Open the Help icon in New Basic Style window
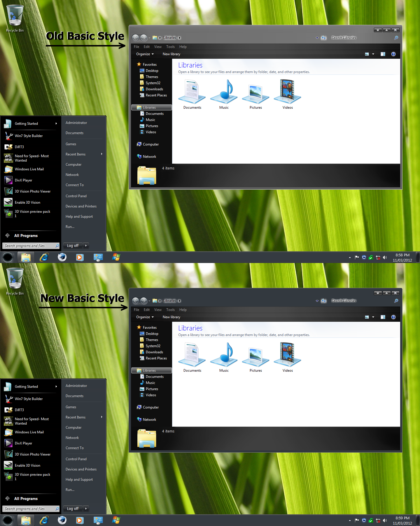Image resolution: width=420 pixels, height=526 pixels. coord(393,317)
